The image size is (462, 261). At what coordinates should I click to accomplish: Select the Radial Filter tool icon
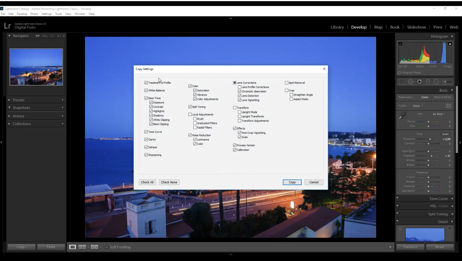coord(436,82)
